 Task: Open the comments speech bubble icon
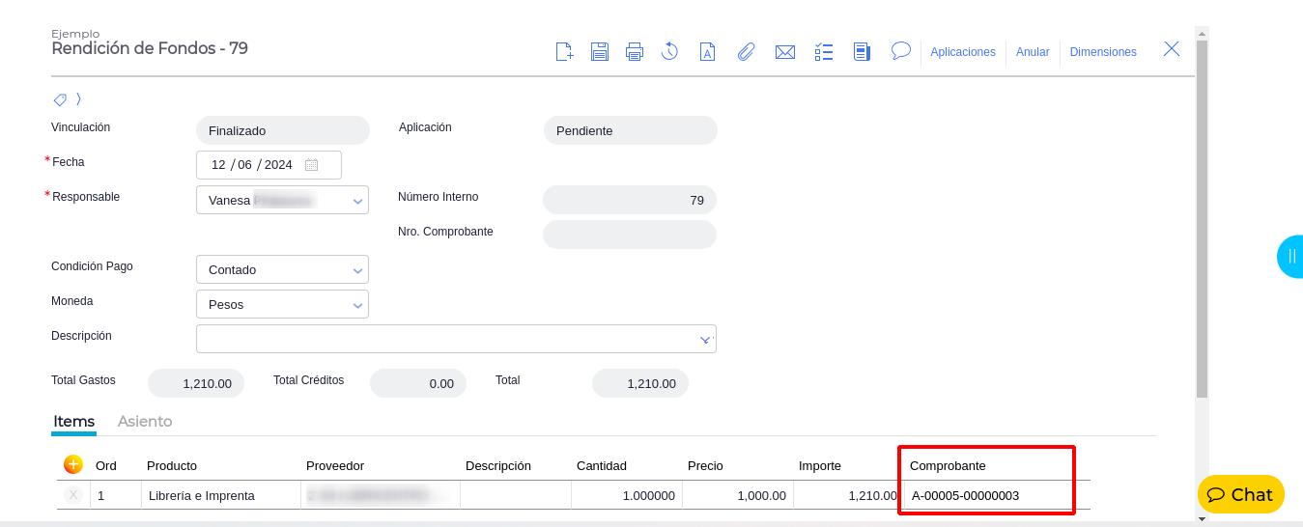[900, 51]
